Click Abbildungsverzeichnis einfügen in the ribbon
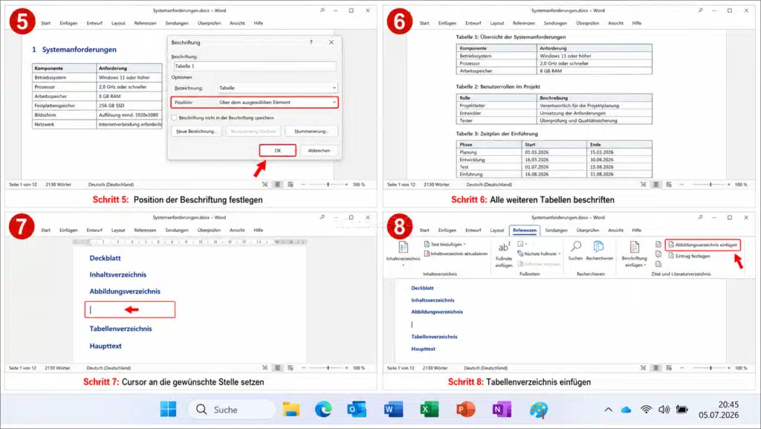This screenshot has width=761, height=429. coord(703,245)
